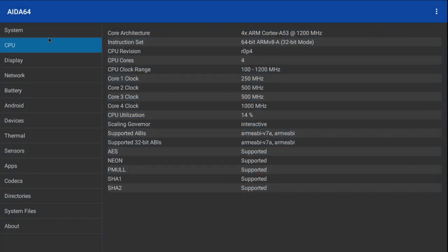Browse the Directories section
Screen dimensions: 448x252
pyautogui.click(x=51, y=196)
